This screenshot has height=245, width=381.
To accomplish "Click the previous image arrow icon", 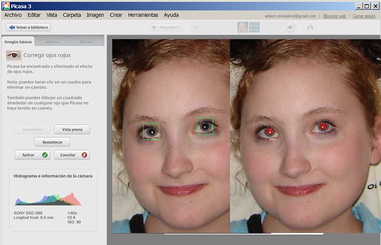I will 195,28.
